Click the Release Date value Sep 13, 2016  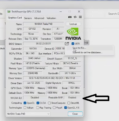31,39
